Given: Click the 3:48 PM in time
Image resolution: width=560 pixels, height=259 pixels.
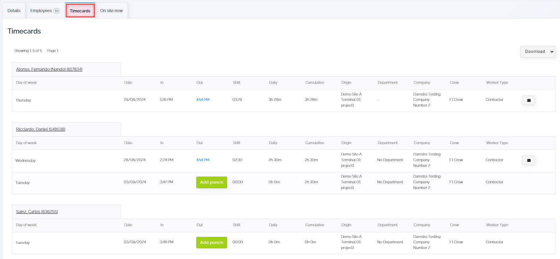Looking at the screenshot, I should (167, 242).
